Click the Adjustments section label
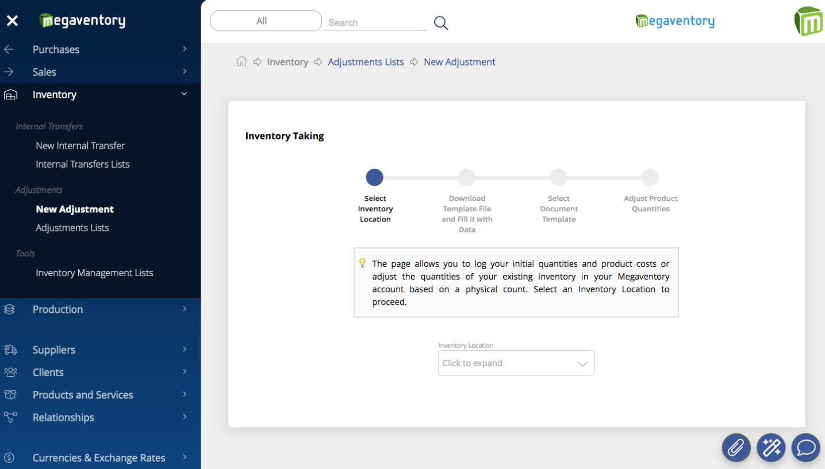825x469 pixels. (x=39, y=190)
